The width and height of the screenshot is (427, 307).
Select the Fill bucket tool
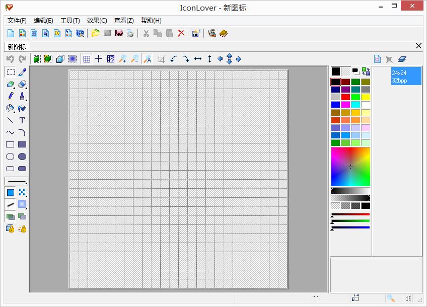click(23, 108)
